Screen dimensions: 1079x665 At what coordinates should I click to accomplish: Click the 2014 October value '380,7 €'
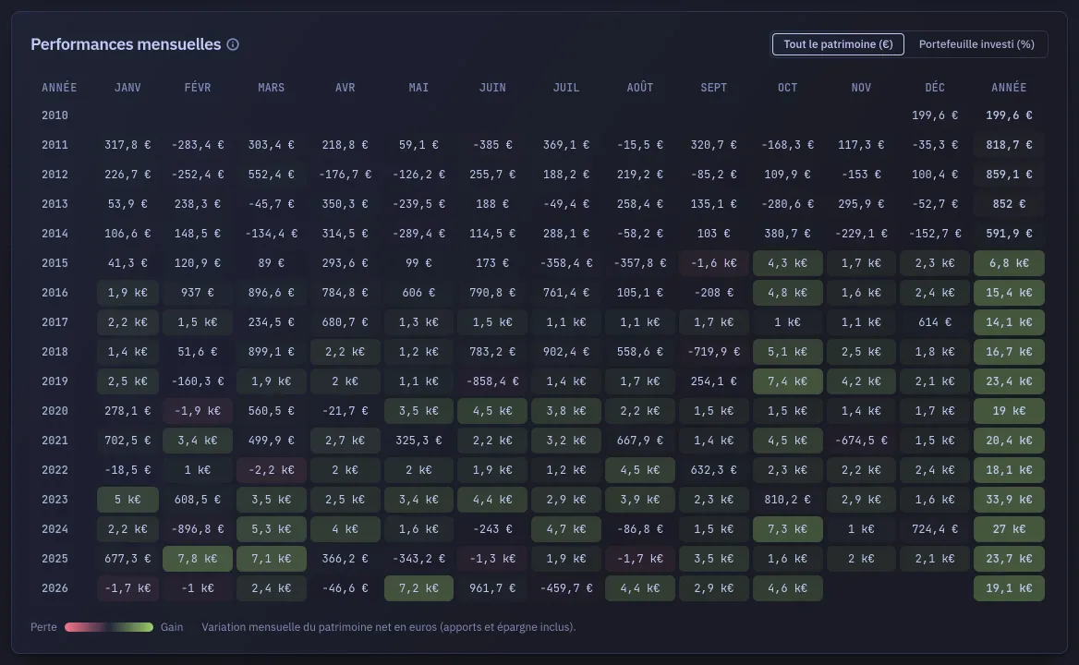(x=787, y=234)
